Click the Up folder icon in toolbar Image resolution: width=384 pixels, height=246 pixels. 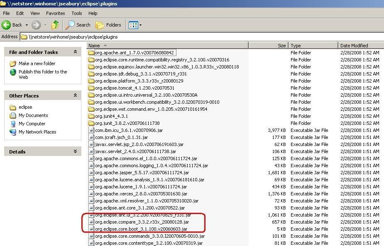[x=55, y=25]
